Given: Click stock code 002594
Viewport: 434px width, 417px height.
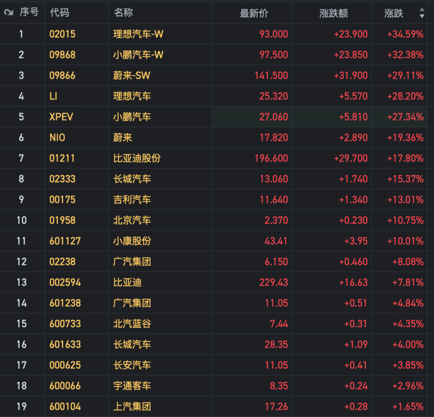Looking at the screenshot, I should [x=65, y=282].
